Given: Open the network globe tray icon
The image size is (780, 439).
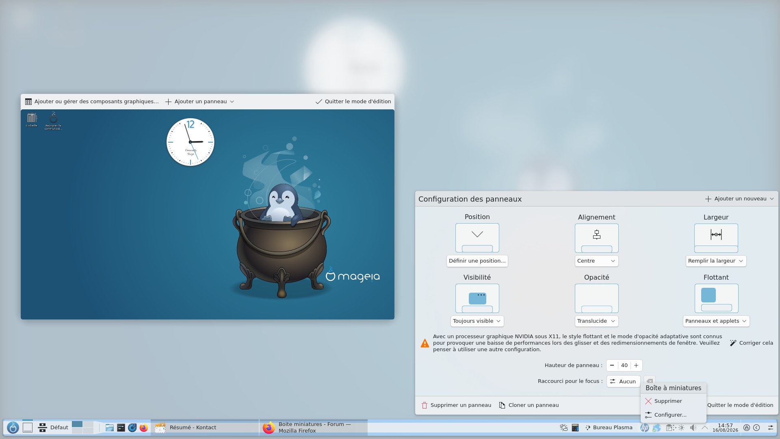Looking at the screenshot, I should click(656, 428).
